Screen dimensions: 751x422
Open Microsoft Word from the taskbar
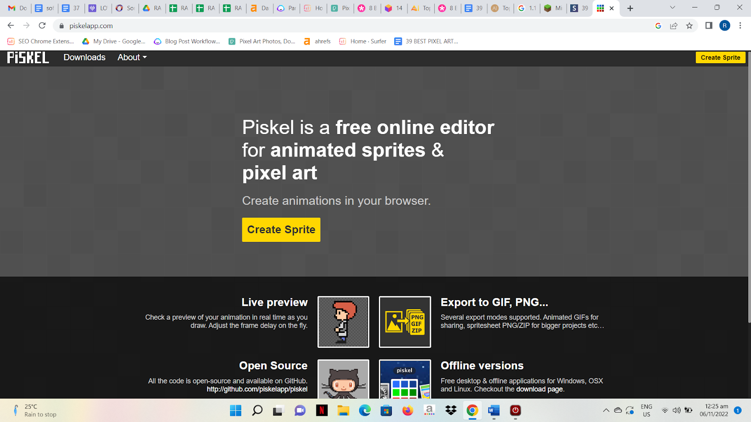pyautogui.click(x=494, y=411)
